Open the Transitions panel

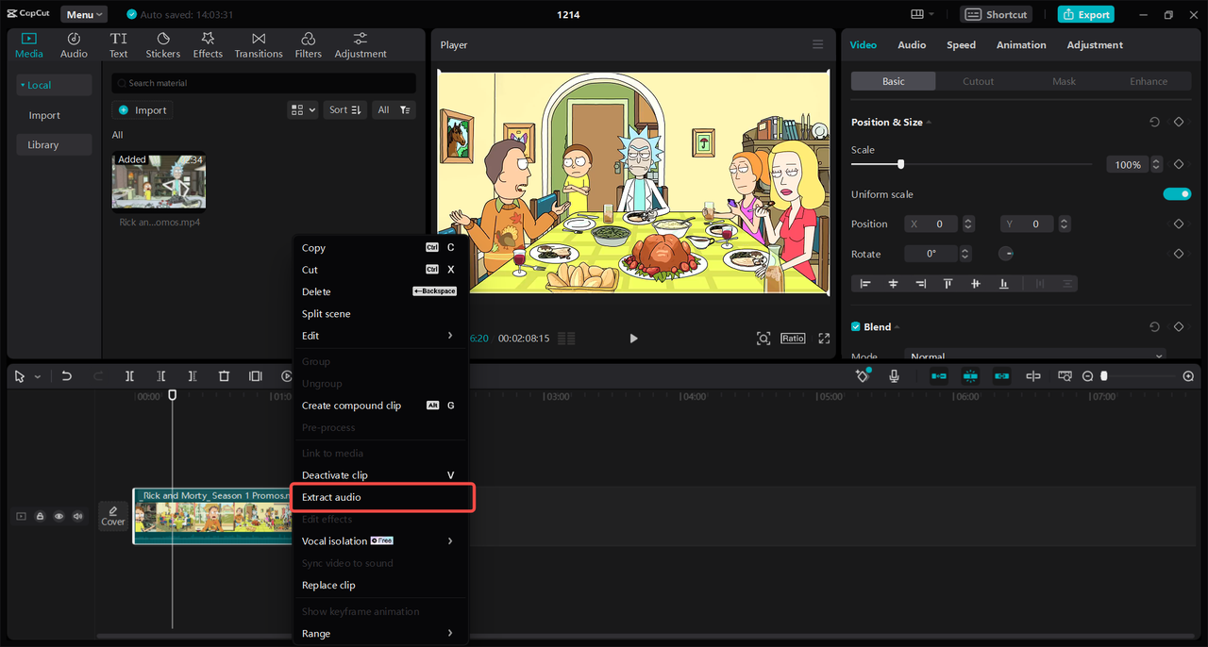259,44
